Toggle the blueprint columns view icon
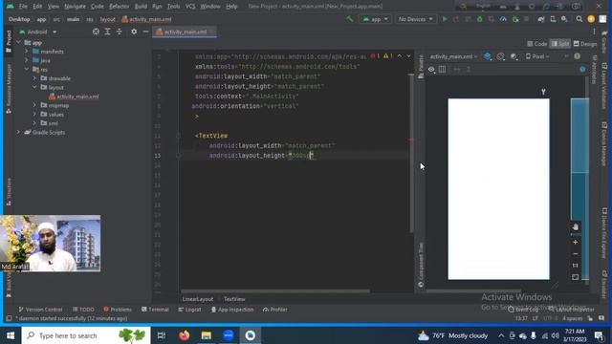 442,70
